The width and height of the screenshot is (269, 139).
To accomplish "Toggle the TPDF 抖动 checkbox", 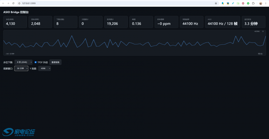I will click(36, 62).
